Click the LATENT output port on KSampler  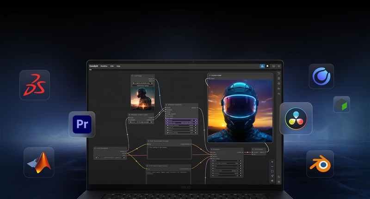243,152
